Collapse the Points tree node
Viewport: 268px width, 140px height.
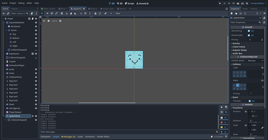click(x=7, y=31)
